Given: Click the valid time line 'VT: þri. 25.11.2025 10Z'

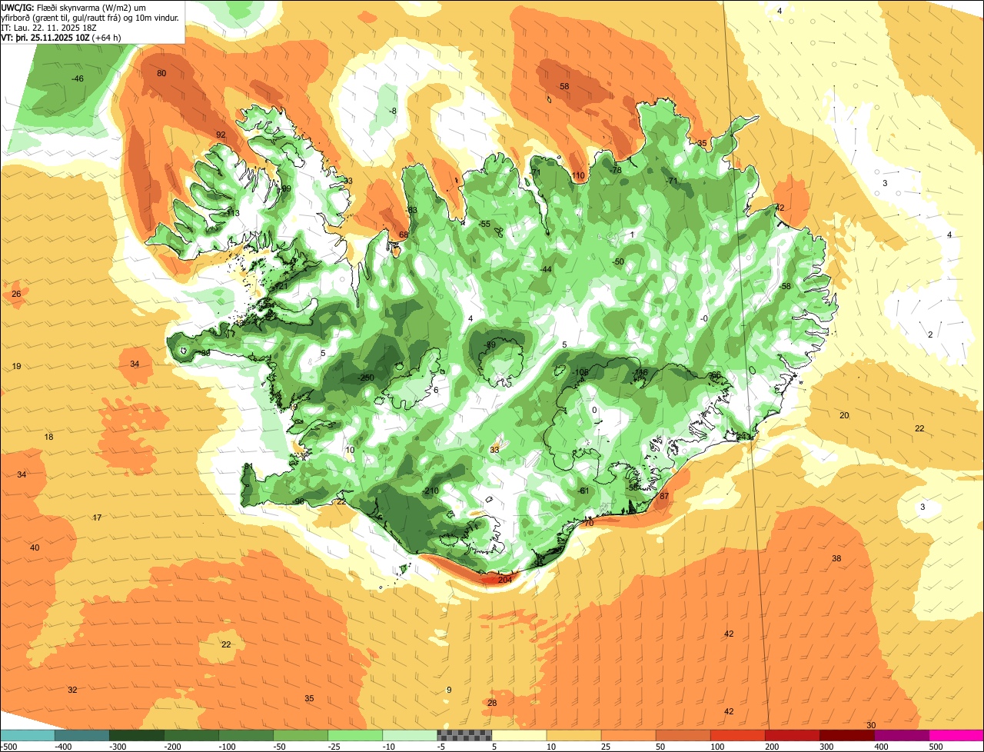Looking at the screenshot, I should point(45,37).
